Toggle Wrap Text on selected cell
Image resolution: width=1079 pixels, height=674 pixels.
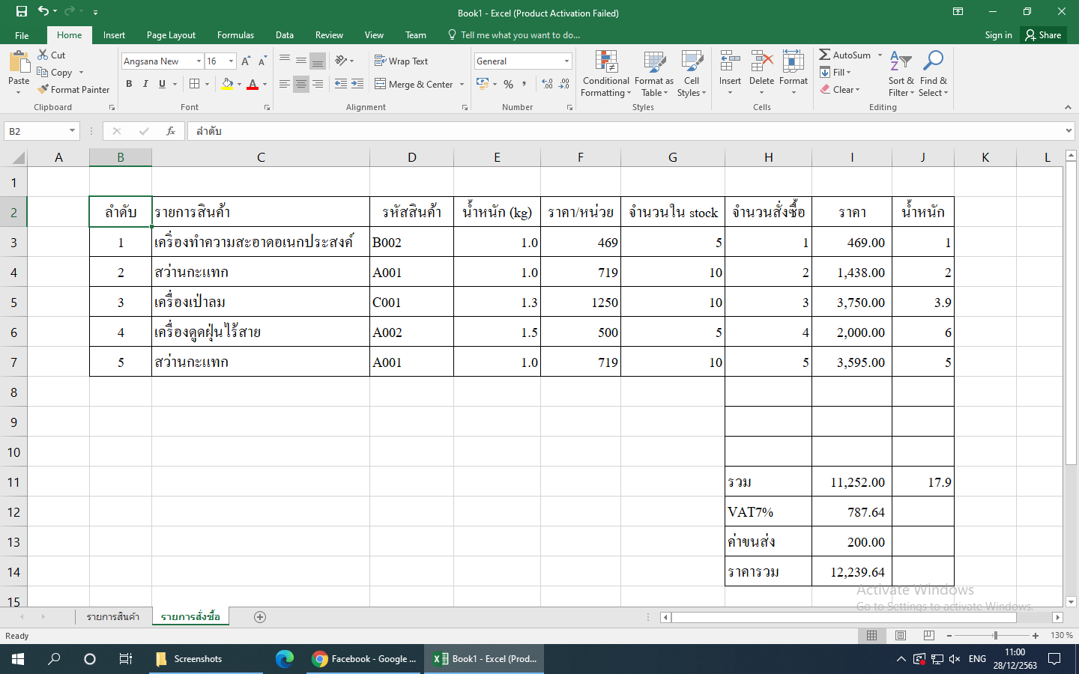(x=402, y=61)
